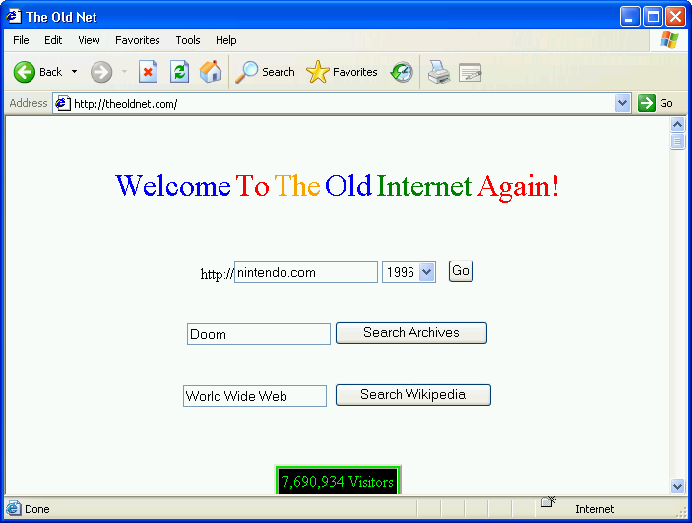The height and width of the screenshot is (523, 692).
Task: Click the Welcome To The Old Internet heading
Action: 337,186
